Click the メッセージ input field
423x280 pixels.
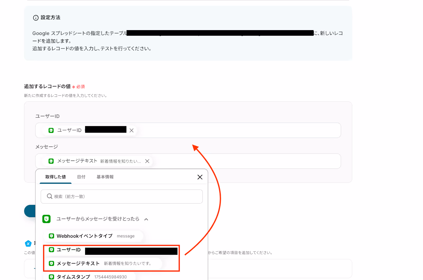point(188,161)
